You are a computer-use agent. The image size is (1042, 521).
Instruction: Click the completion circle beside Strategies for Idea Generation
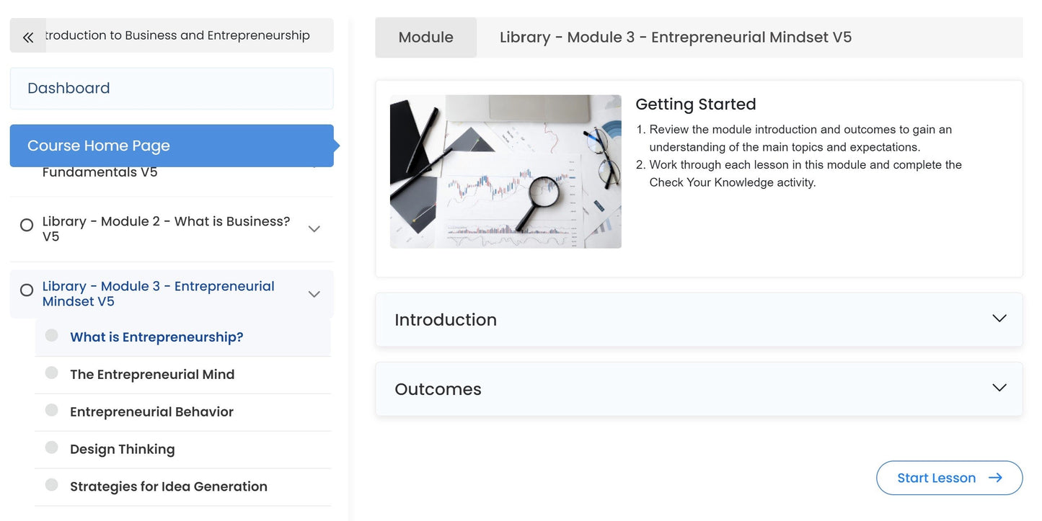[50, 485]
